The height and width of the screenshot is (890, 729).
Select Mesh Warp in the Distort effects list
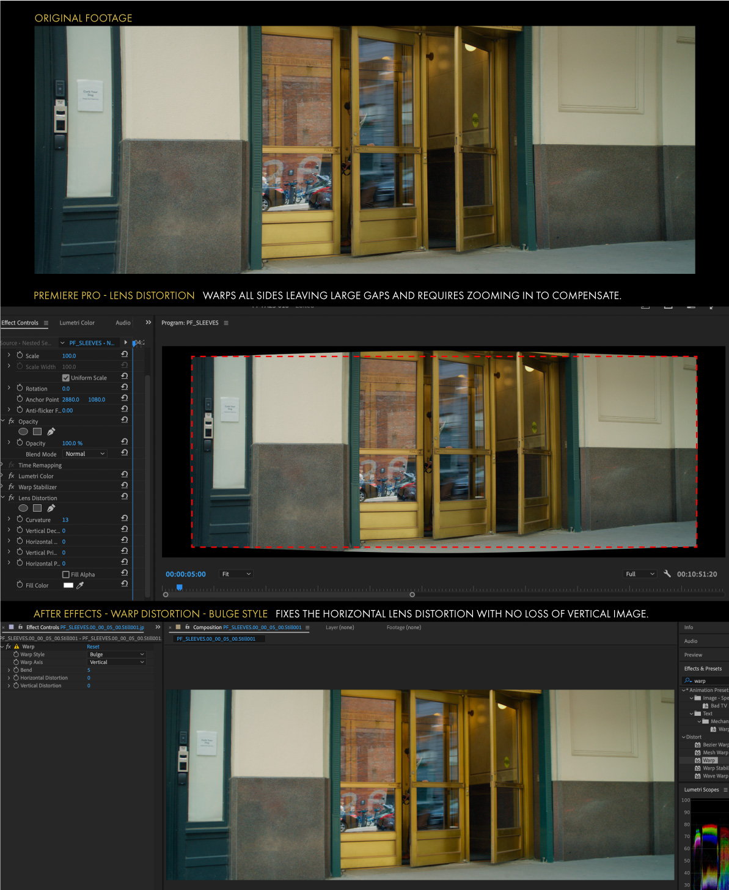tap(714, 752)
